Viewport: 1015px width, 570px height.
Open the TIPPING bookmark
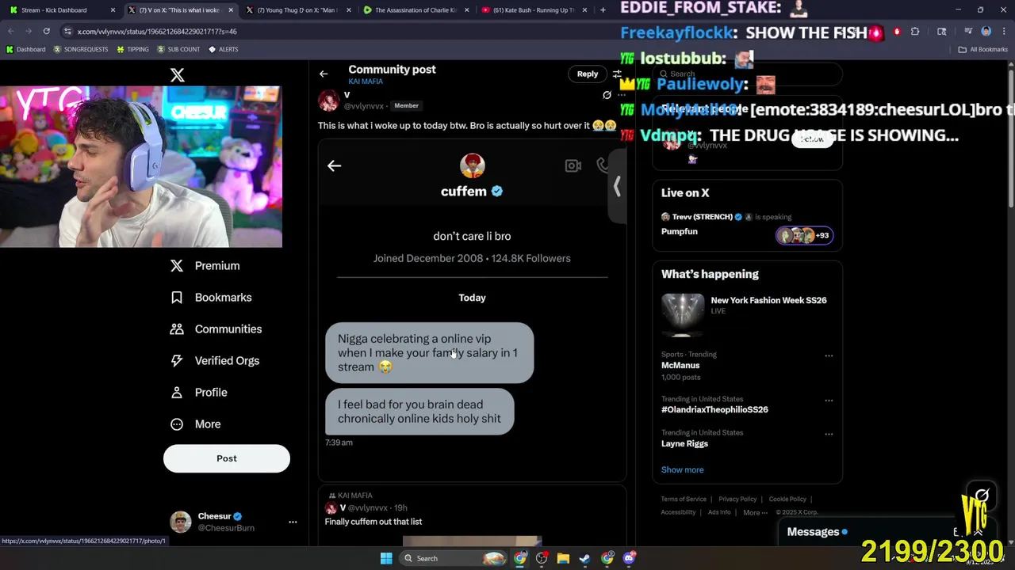point(132,49)
